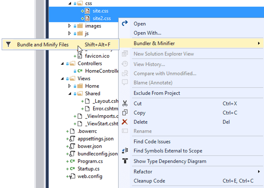Expand the images folder
The width and height of the screenshot is (264, 188).
[70, 26]
